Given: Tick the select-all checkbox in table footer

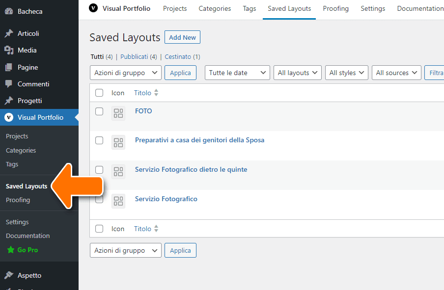Looking at the screenshot, I should click(x=99, y=229).
